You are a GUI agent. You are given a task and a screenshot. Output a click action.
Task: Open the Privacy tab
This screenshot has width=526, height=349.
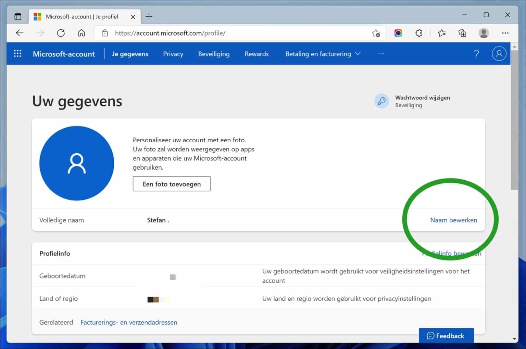tap(173, 54)
